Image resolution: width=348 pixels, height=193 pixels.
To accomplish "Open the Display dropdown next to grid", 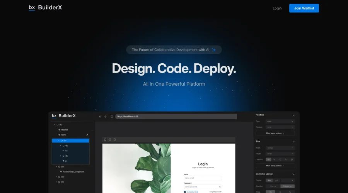I will (x=288, y=181).
